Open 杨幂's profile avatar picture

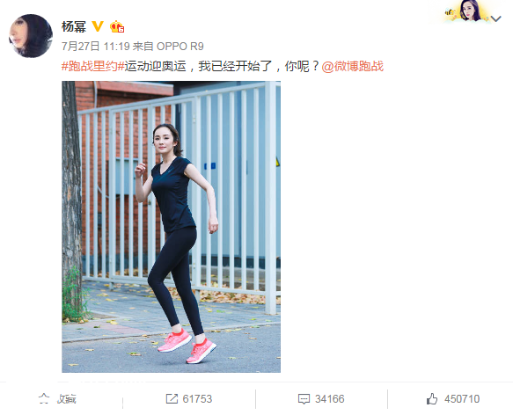[31, 36]
